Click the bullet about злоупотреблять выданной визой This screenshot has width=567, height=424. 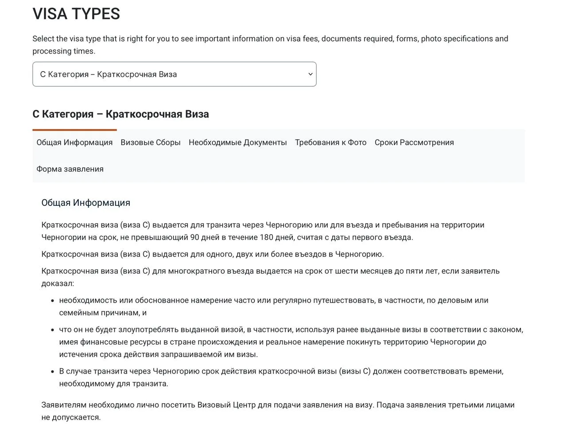[291, 342]
